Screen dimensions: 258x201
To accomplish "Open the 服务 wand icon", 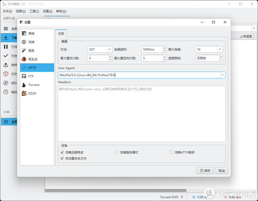I will (24, 50).
